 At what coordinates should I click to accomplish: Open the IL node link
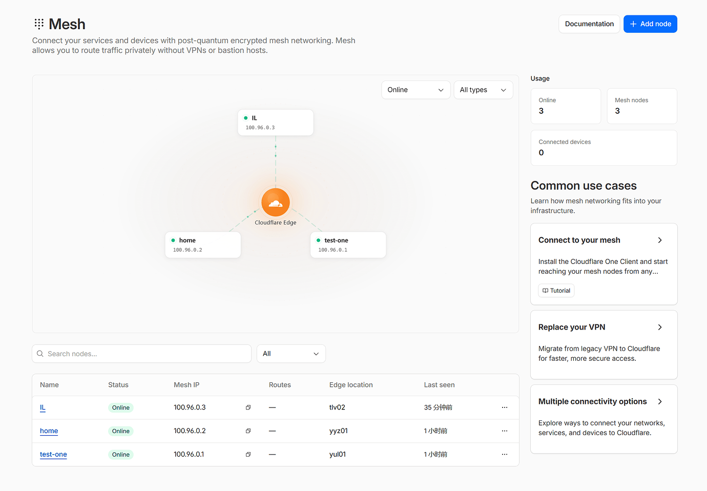(x=43, y=407)
